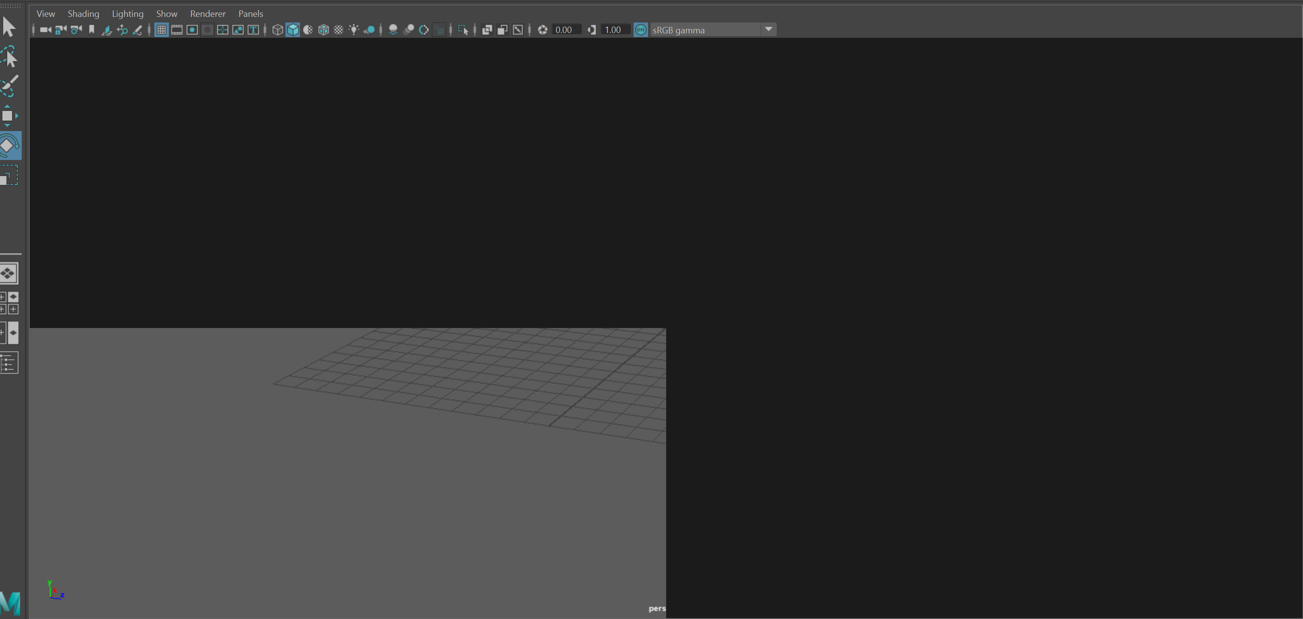Open the Panels menu

point(250,14)
